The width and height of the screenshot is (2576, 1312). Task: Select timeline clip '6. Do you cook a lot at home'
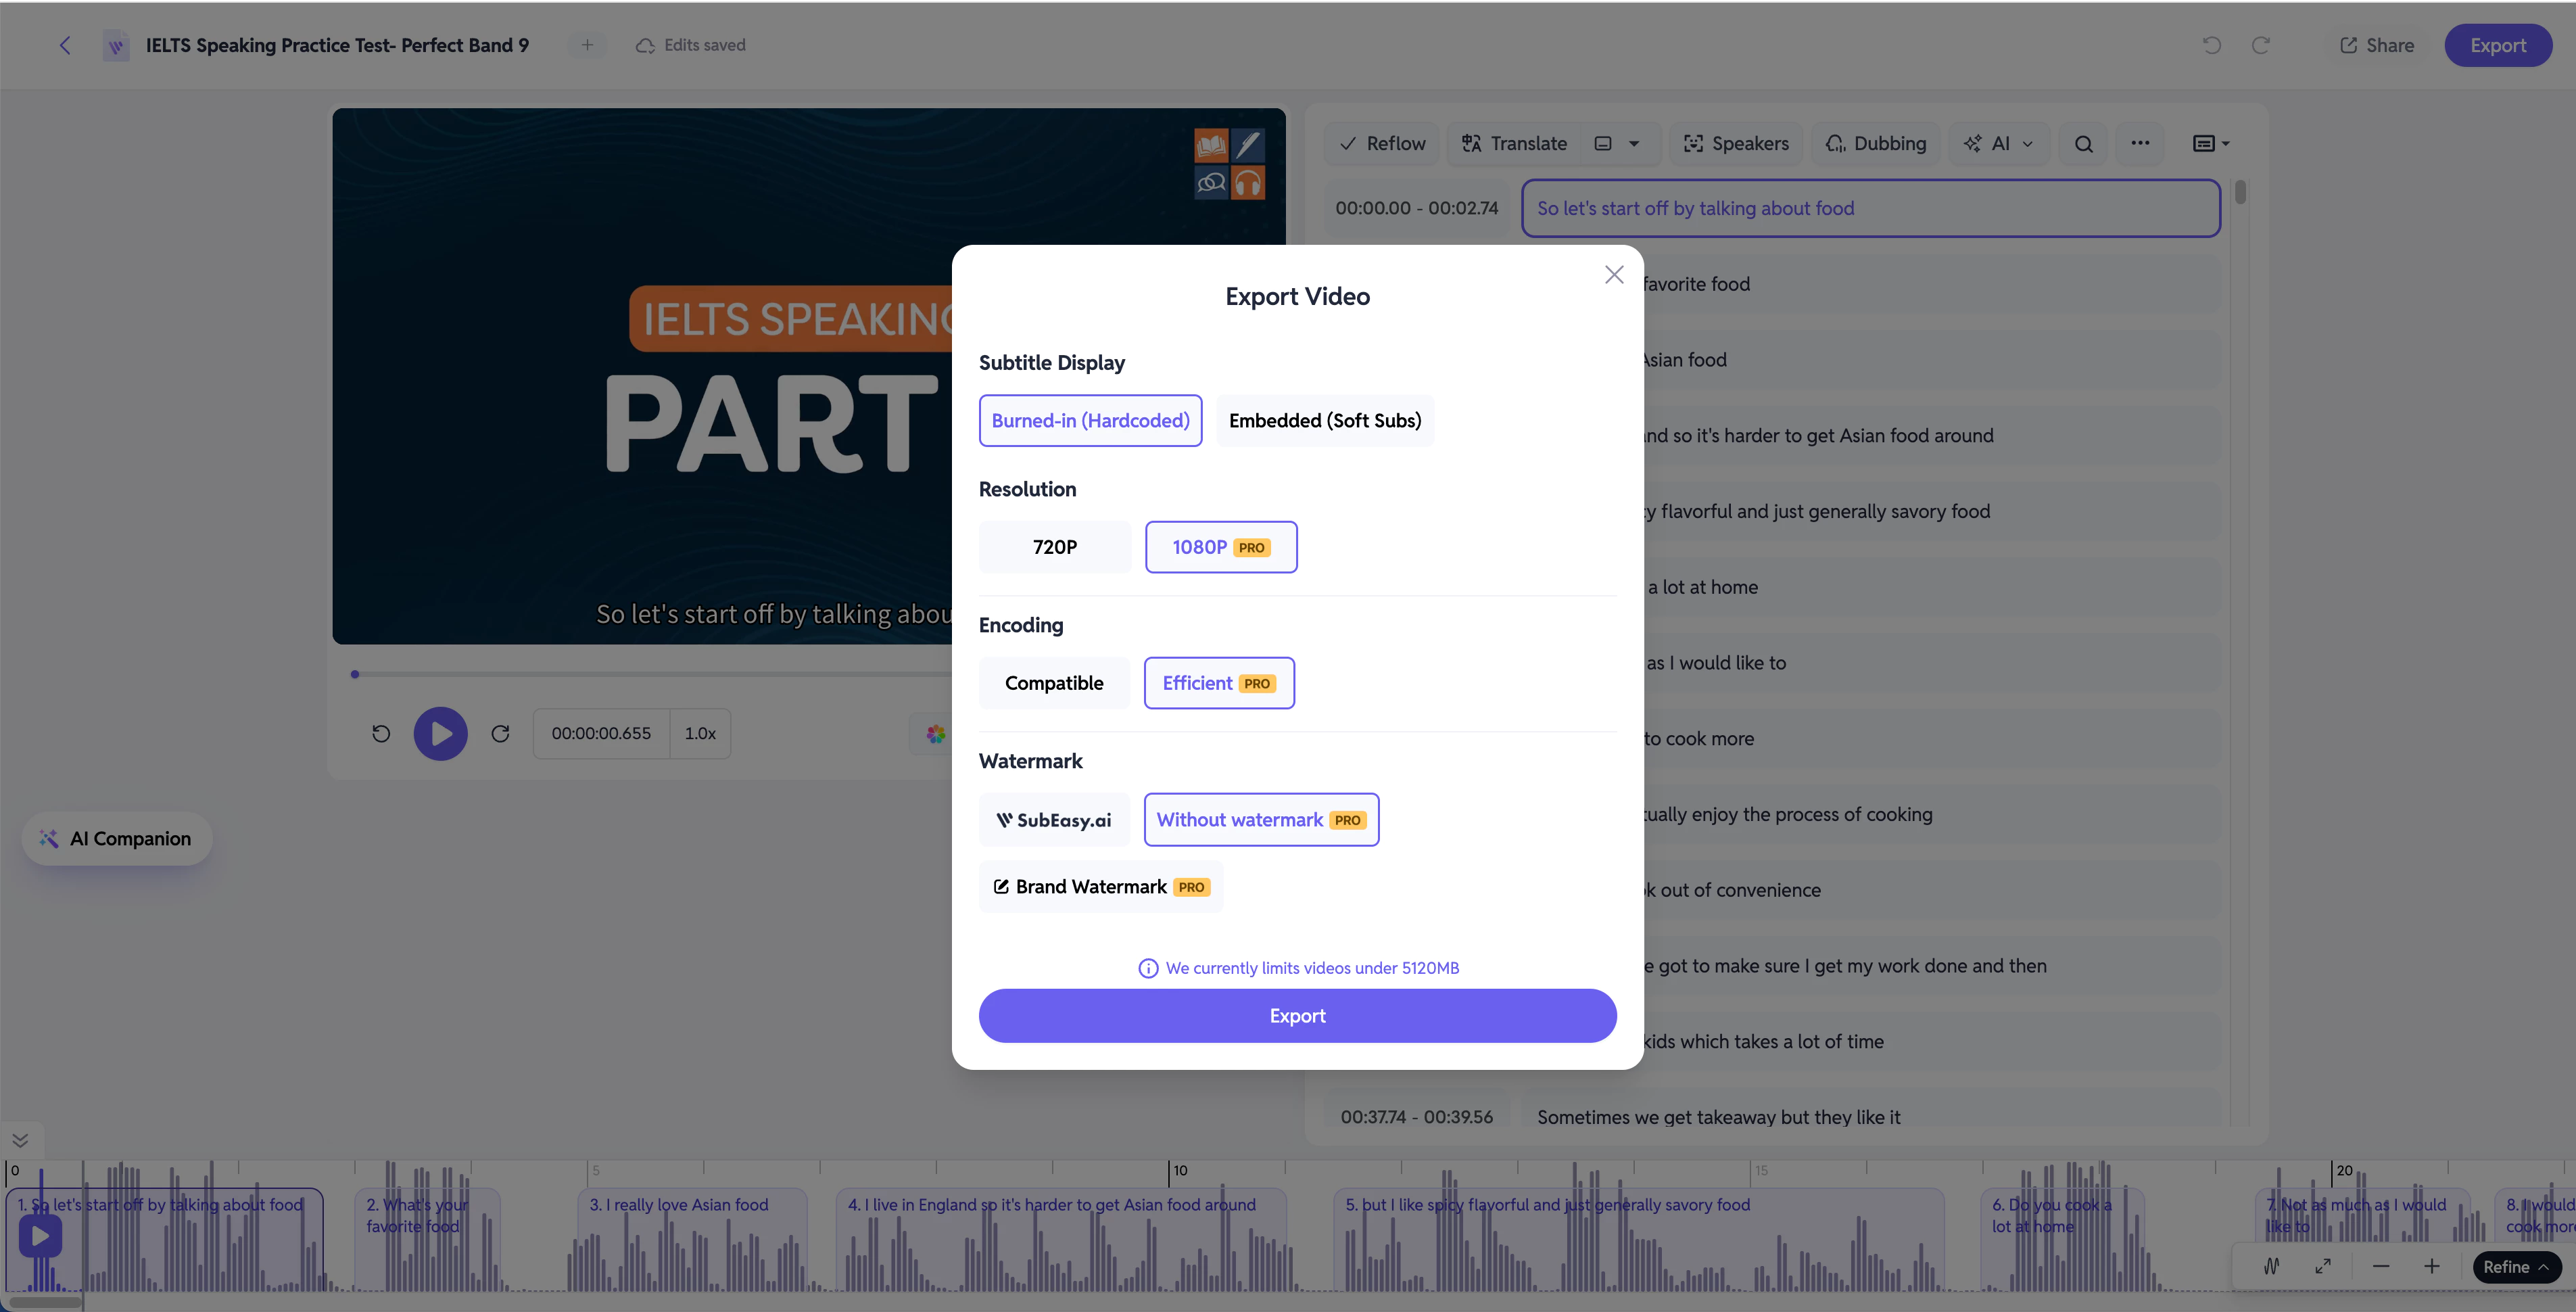[x=2062, y=1240]
